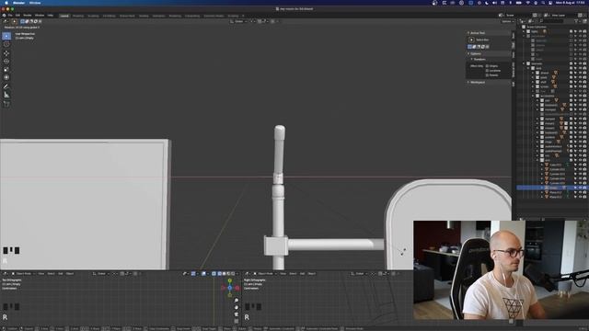Click the red X axis ball on navigation gizmo
This screenshot has height=331, width=589.
click(237, 288)
